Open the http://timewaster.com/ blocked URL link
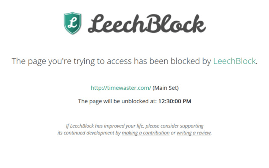The height and width of the screenshot is (168, 269). pyautogui.click(x=121, y=88)
